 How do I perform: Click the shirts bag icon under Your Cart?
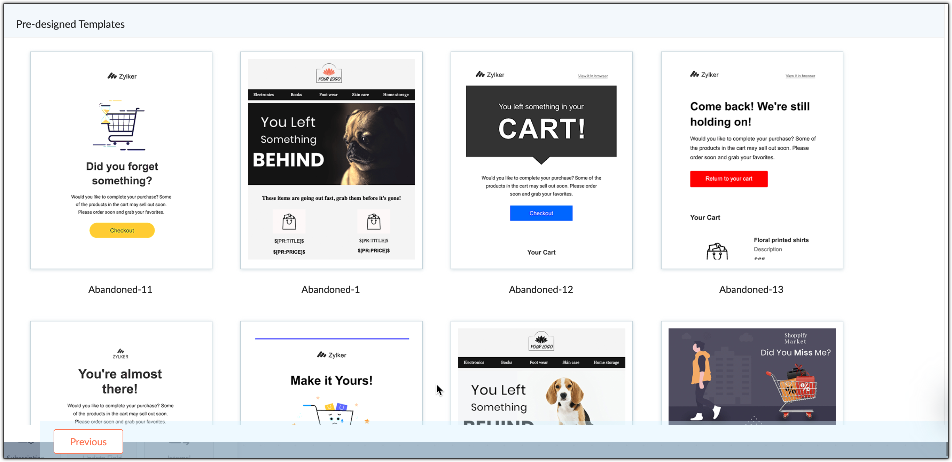coord(717,251)
